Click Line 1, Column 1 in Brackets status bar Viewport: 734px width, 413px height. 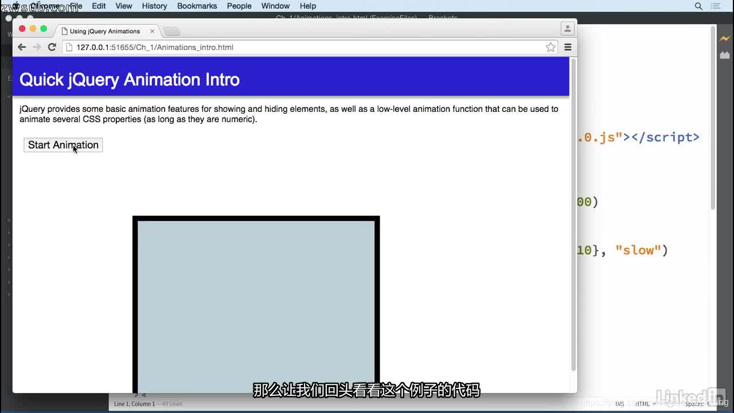click(135, 404)
